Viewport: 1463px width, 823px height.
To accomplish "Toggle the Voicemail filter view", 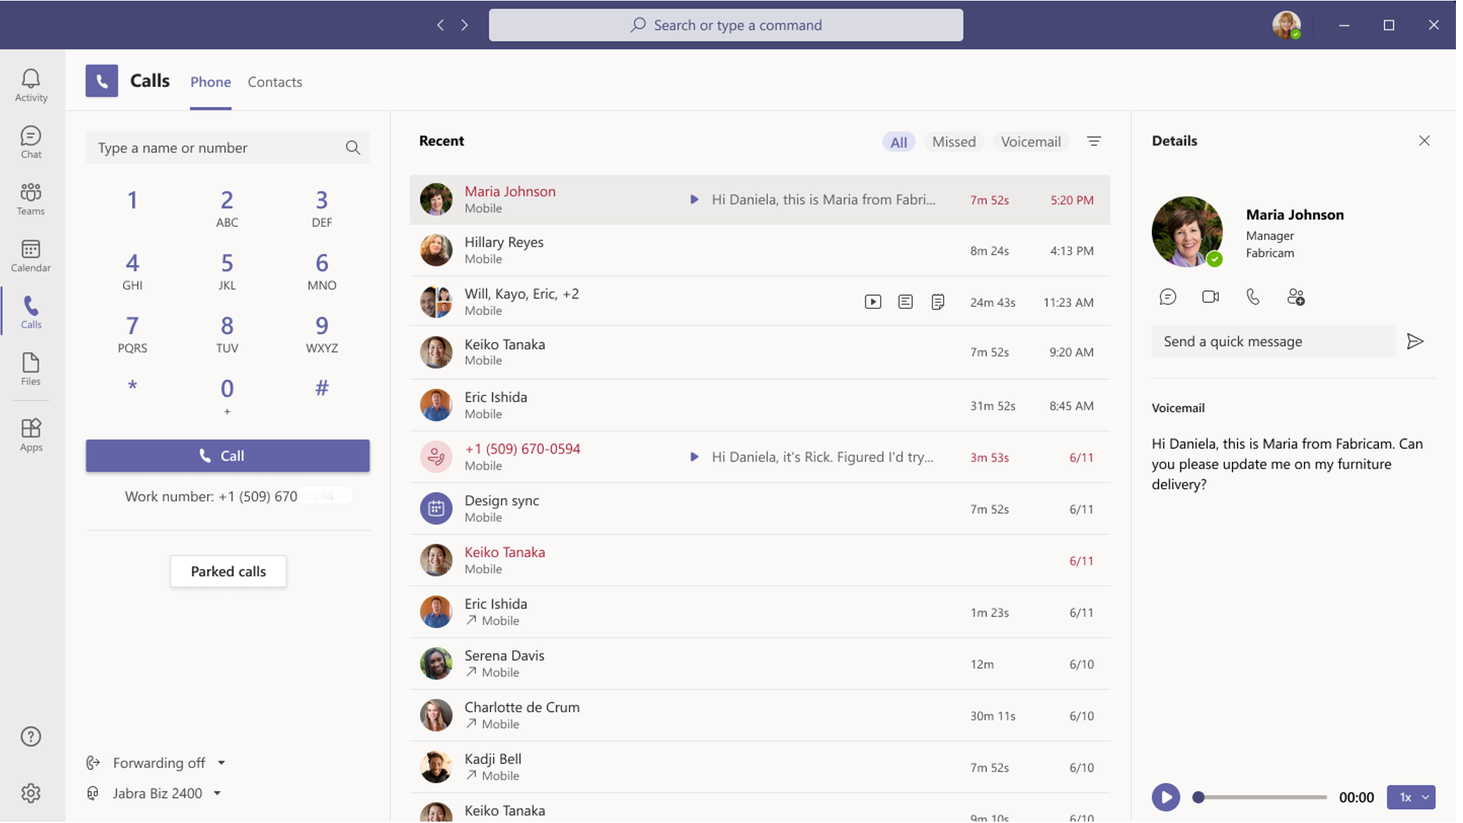I will coord(1031,141).
